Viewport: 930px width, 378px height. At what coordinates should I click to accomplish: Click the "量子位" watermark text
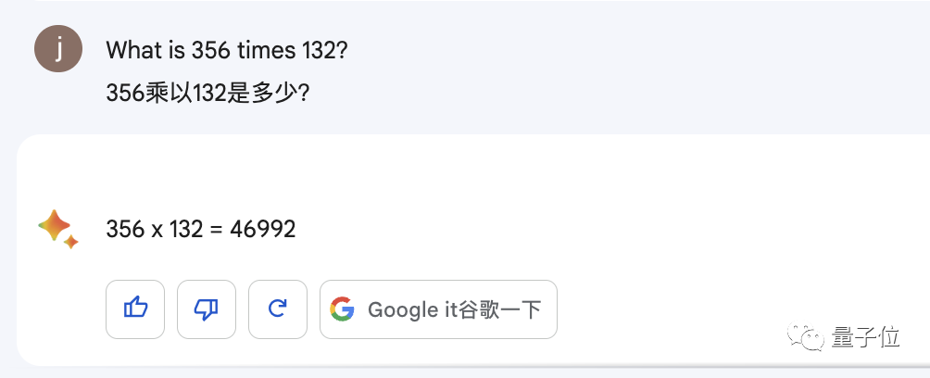coord(865,337)
